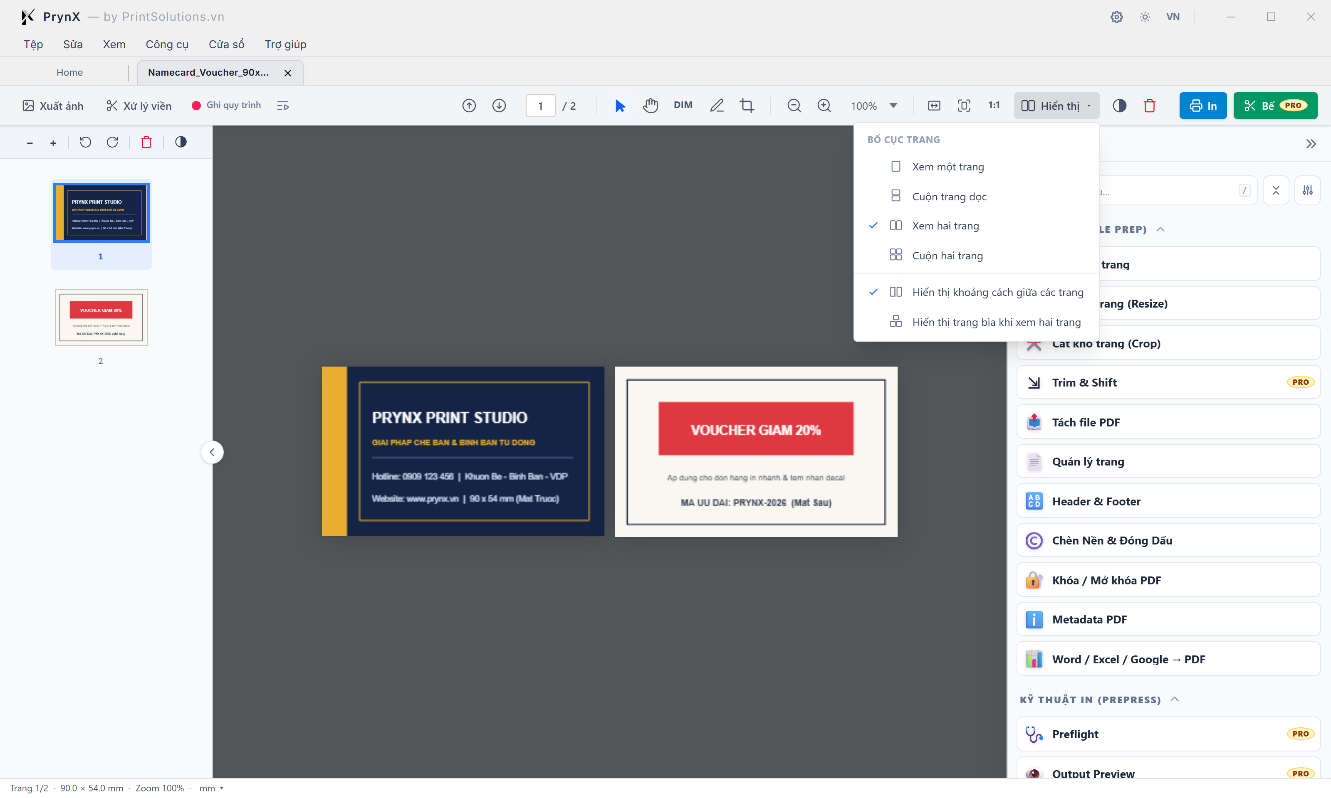Collapse the right tools panel double chevron
1331x798 pixels.
click(x=1311, y=144)
